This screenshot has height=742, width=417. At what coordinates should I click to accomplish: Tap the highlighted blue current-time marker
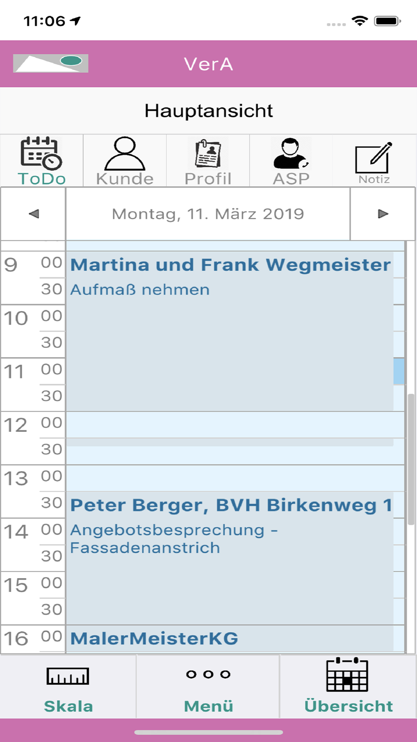click(x=399, y=371)
